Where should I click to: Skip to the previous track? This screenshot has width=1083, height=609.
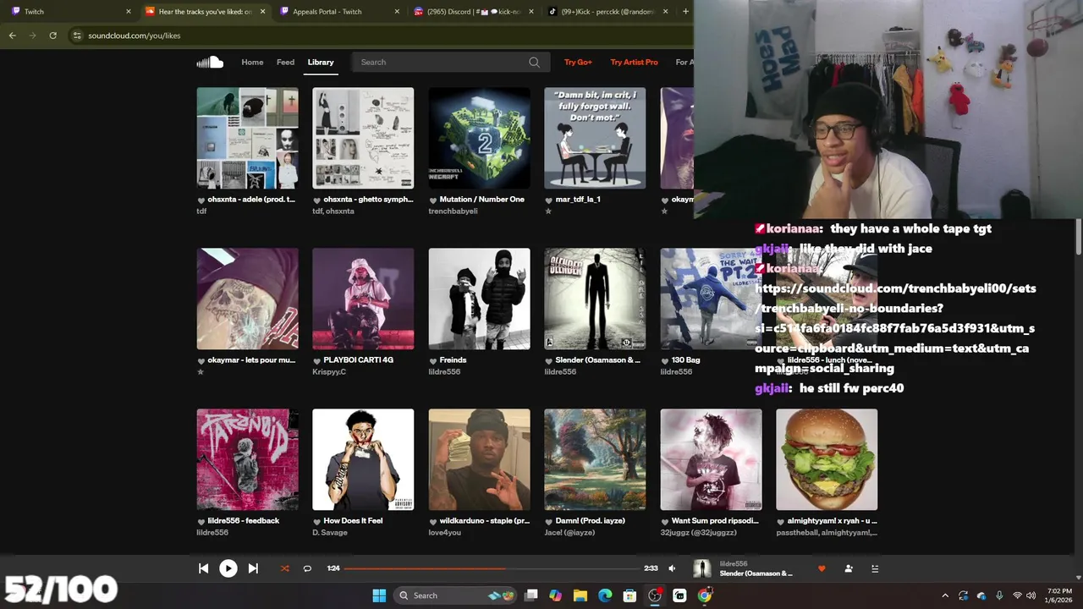[x=203, y=568]
